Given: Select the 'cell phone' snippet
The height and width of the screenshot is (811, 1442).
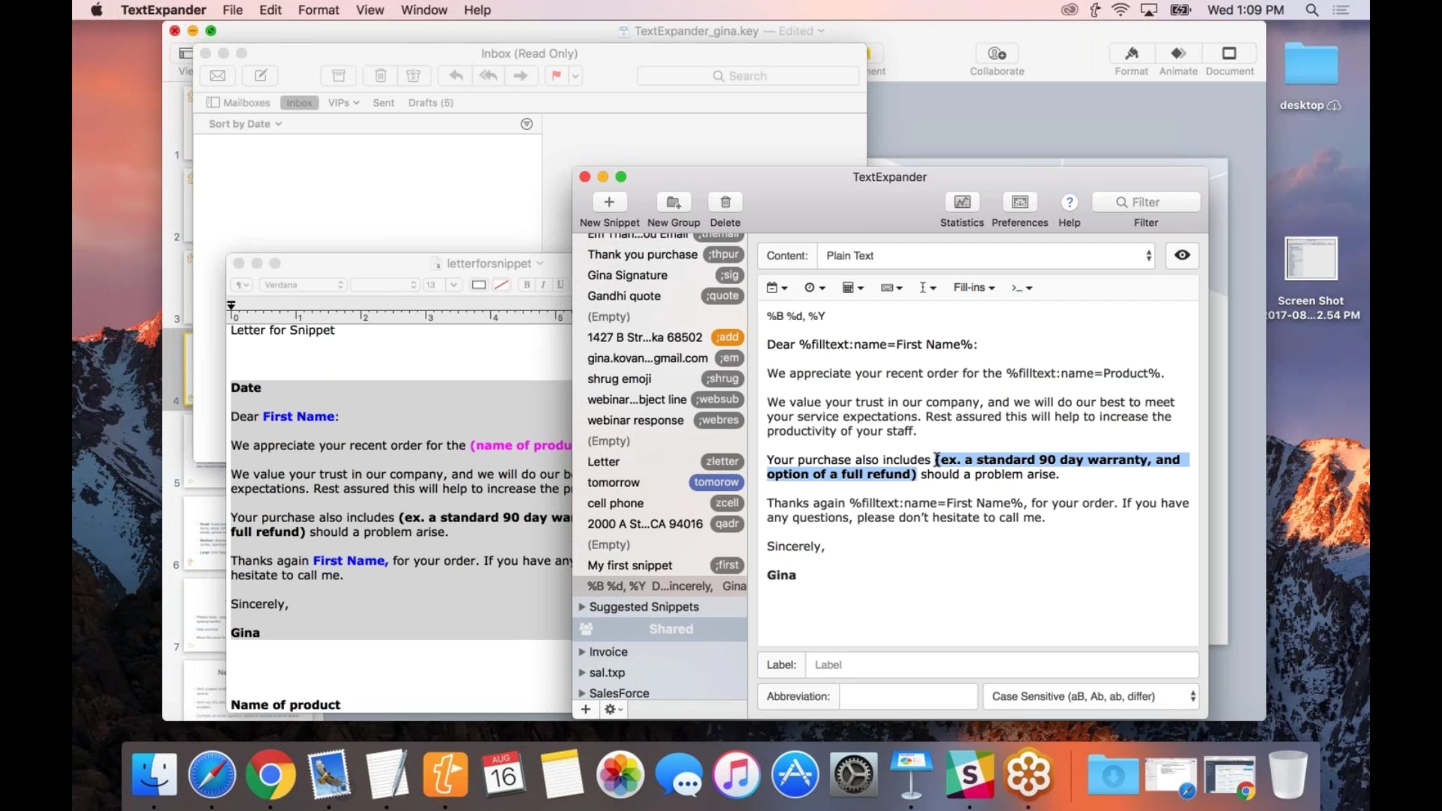Looking at the screenshot, I should tap(660, 503).
